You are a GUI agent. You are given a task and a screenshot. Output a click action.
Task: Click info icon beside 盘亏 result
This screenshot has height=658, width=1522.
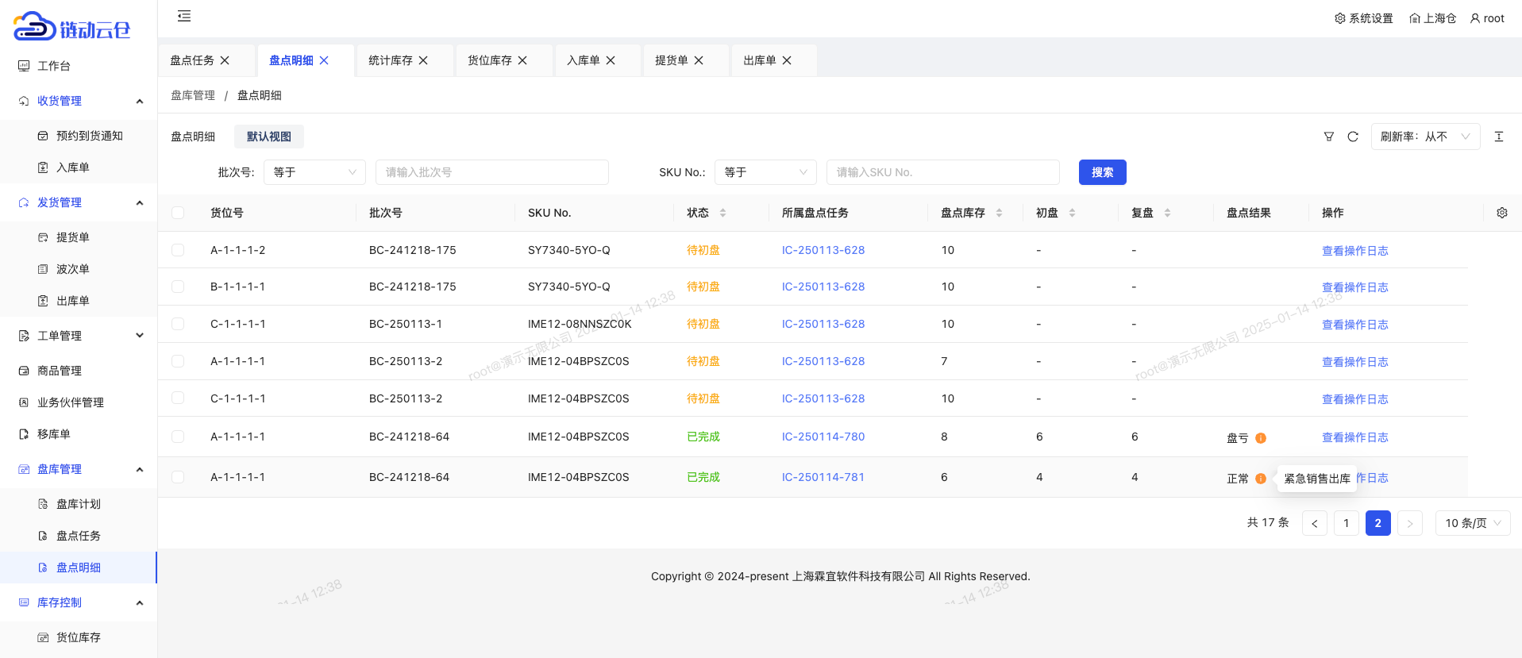tap(1261, 438)
